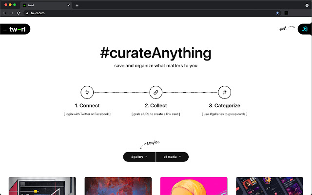Screen dimensions: 312x195
Task: Open a new browser tab
Action: (x=77, y=5)
